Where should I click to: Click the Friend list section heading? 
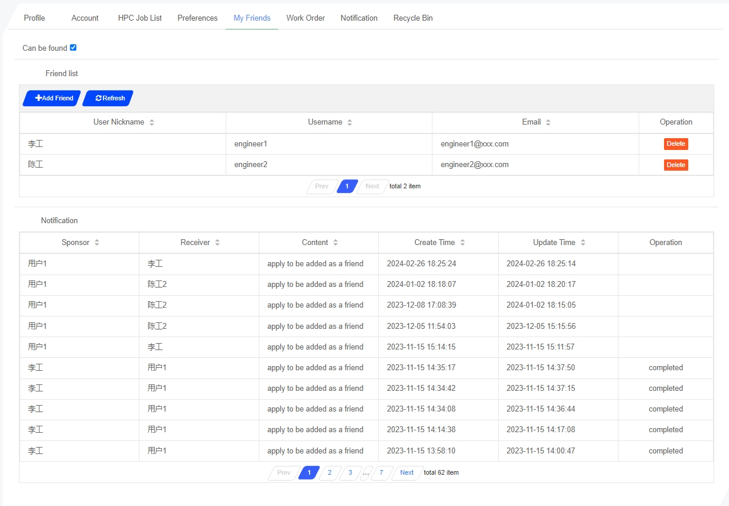point(61,74)
